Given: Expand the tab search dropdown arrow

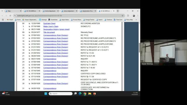Looking at the screenshot, I should [2, 11].
